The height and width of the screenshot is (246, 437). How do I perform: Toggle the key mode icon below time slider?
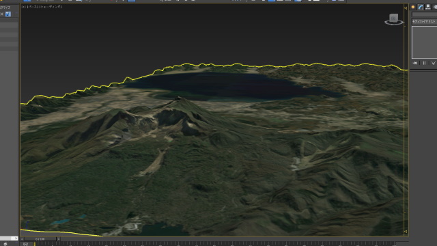pos(25,244)
